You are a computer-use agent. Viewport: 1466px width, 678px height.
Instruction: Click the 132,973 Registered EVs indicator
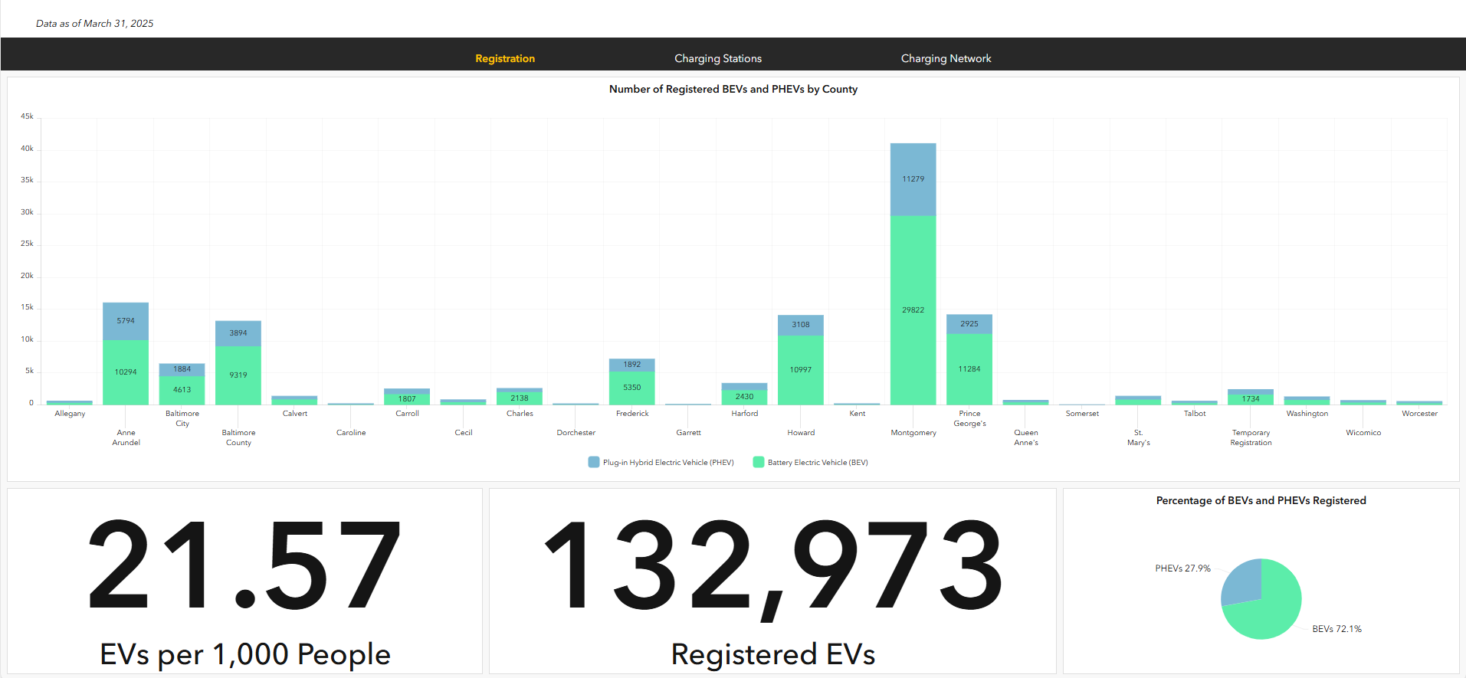point(772,582)
